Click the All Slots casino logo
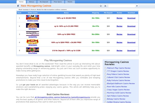This screenshot has height=103, width=155. pyautogui.click(x=33, y=17)
